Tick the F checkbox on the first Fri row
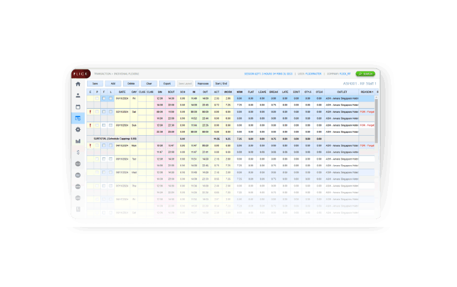This screenshot has width=457, height=287. click(104, 98)
